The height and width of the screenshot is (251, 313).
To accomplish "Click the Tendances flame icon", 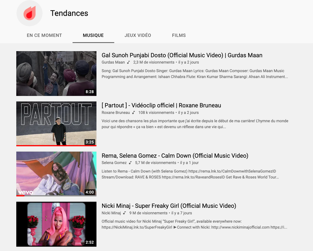I will click(29, 13).
